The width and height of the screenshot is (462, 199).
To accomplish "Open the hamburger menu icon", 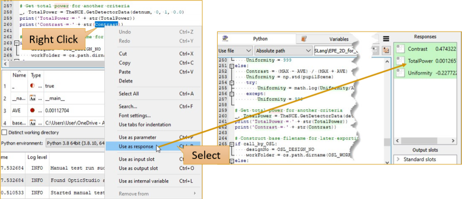I will (386, 39).
